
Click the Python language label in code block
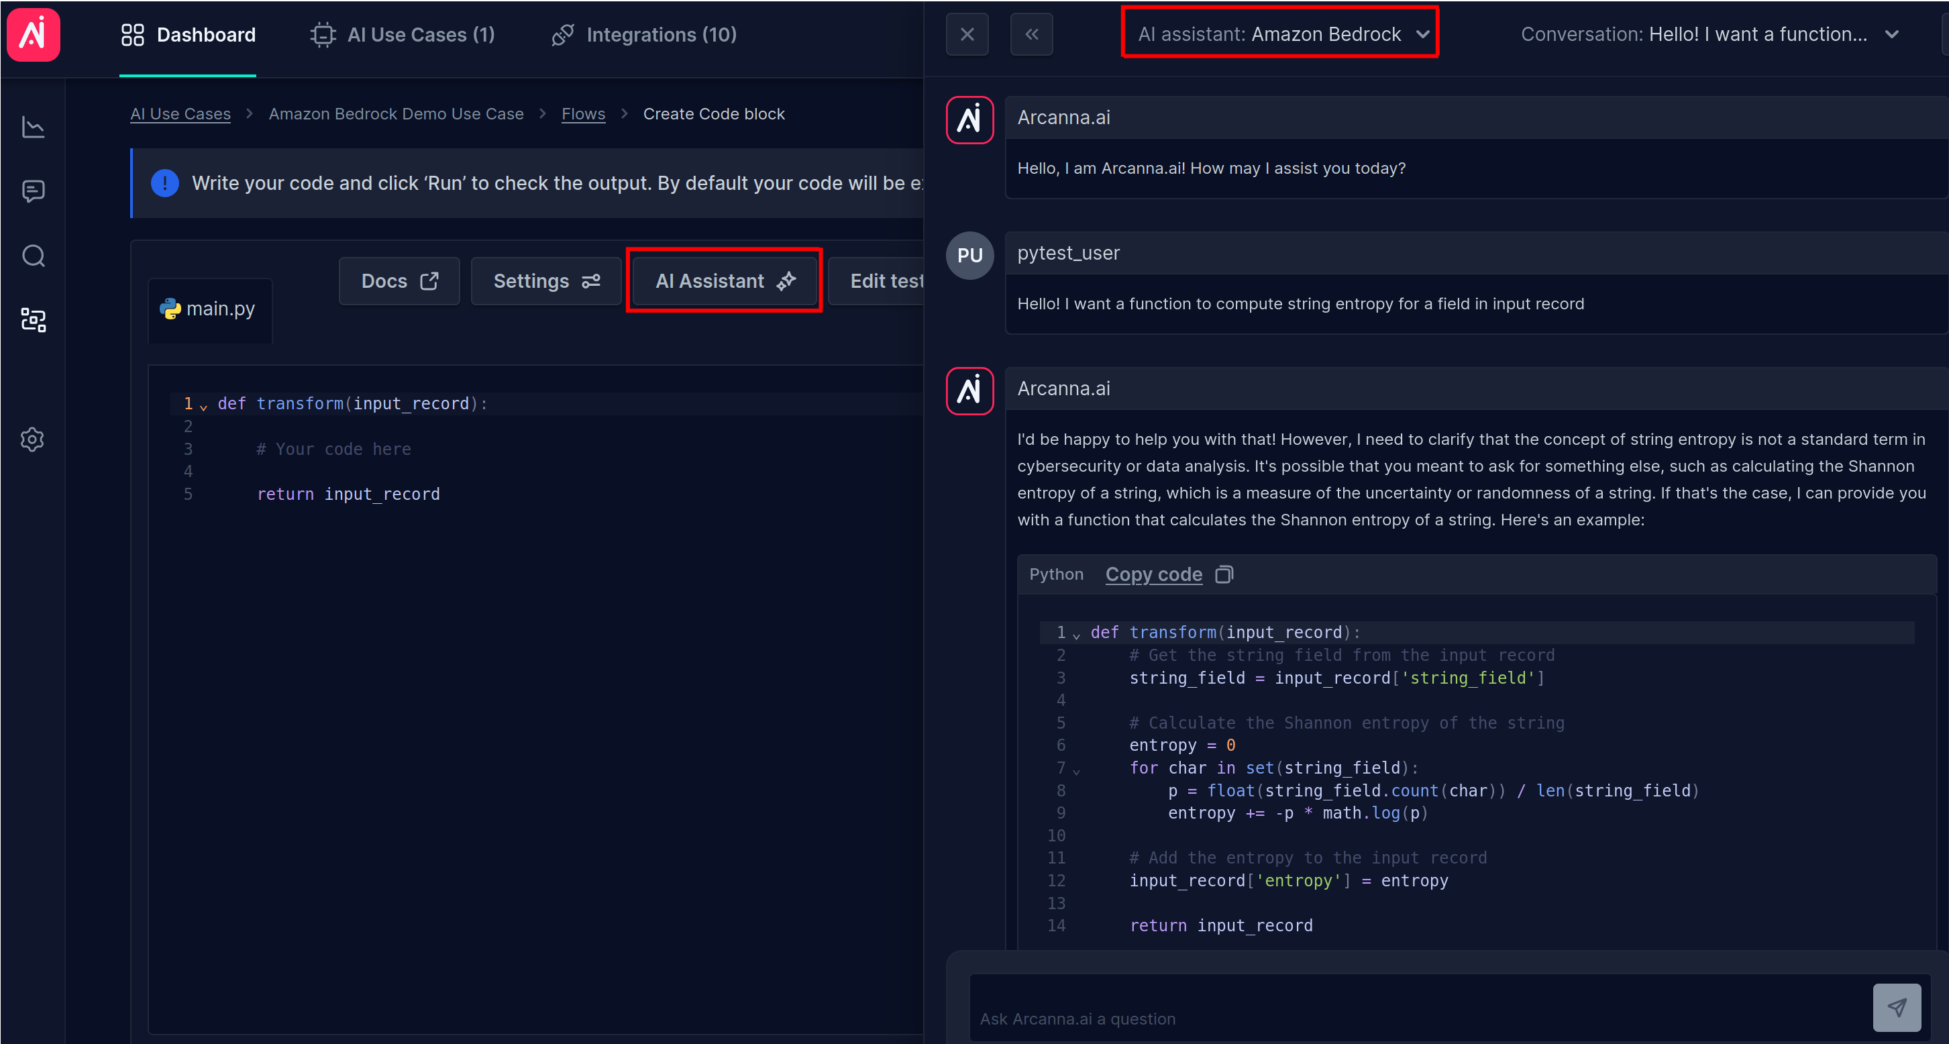click(x=1055, y=574)
